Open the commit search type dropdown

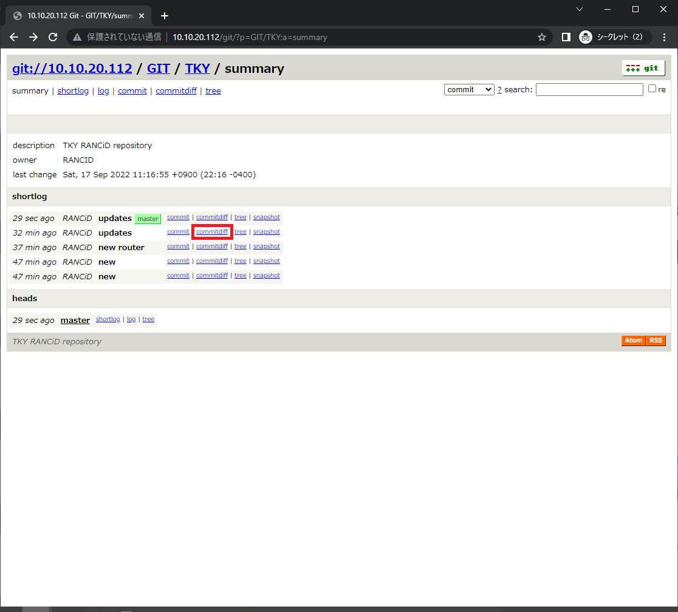point(469,89)
